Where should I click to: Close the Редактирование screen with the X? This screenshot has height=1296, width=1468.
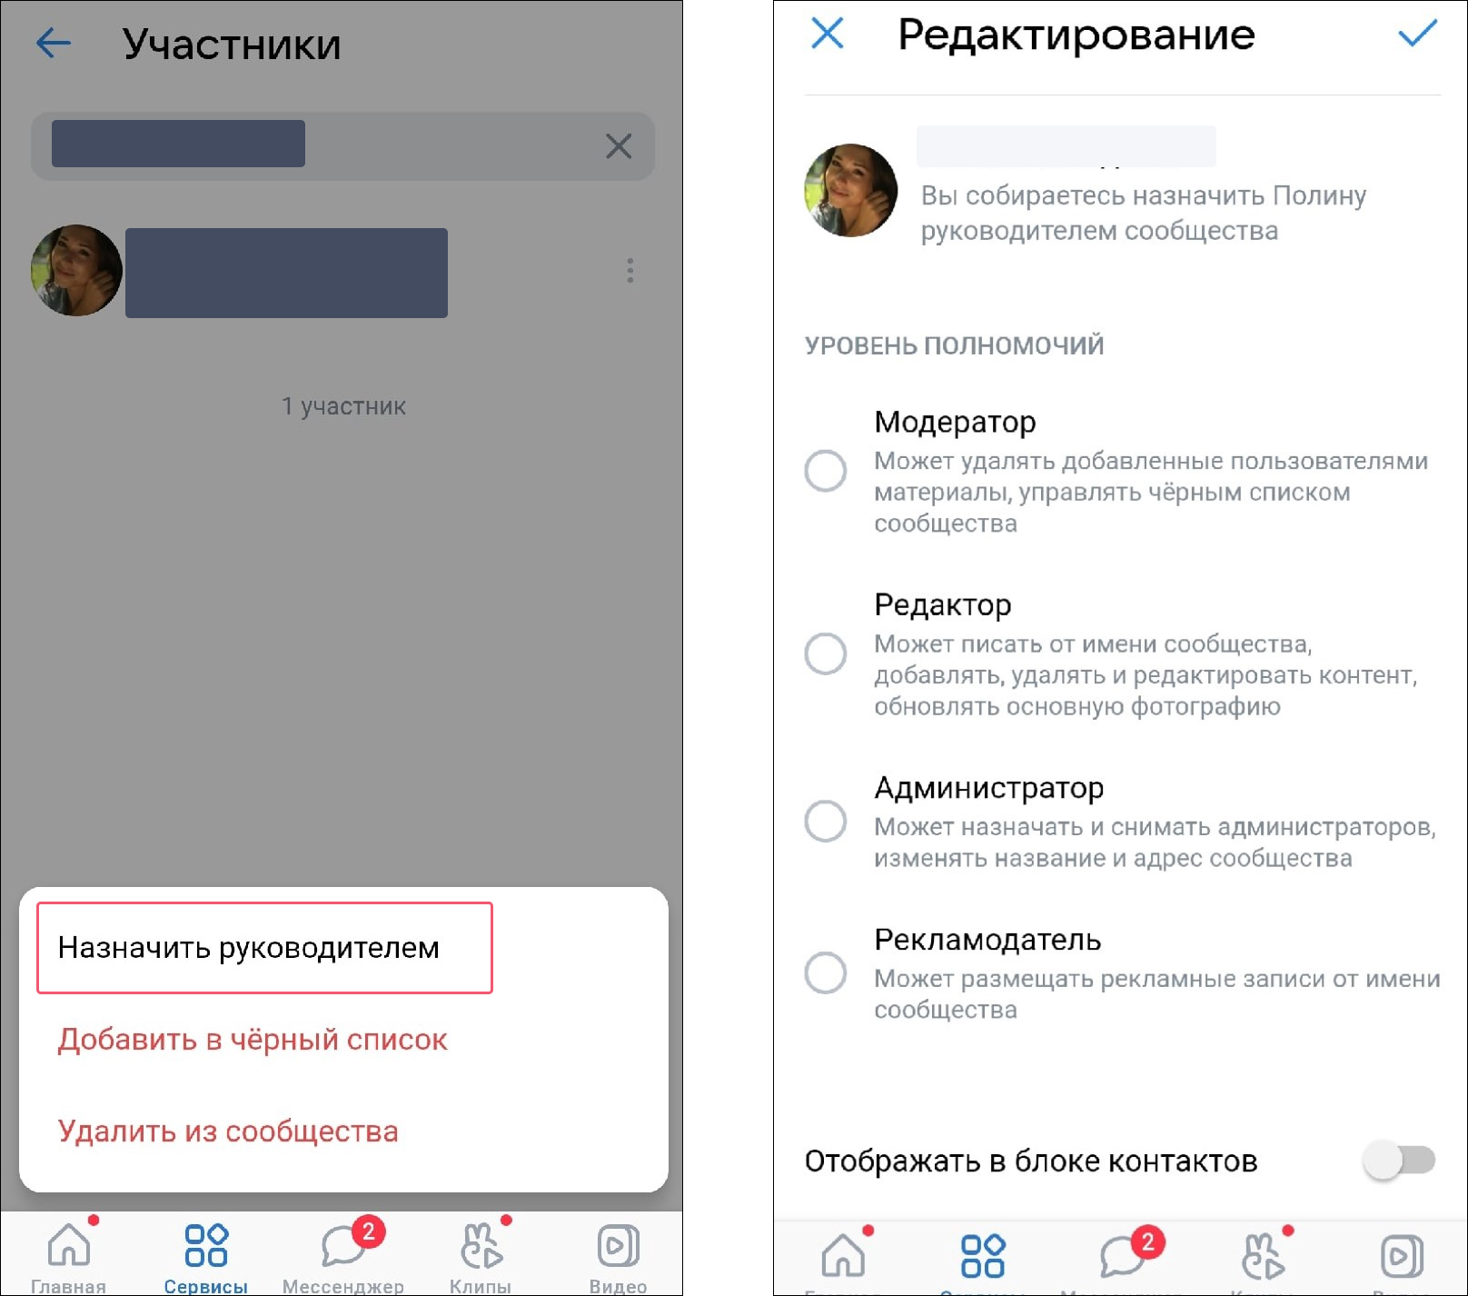tap(828, 34)
